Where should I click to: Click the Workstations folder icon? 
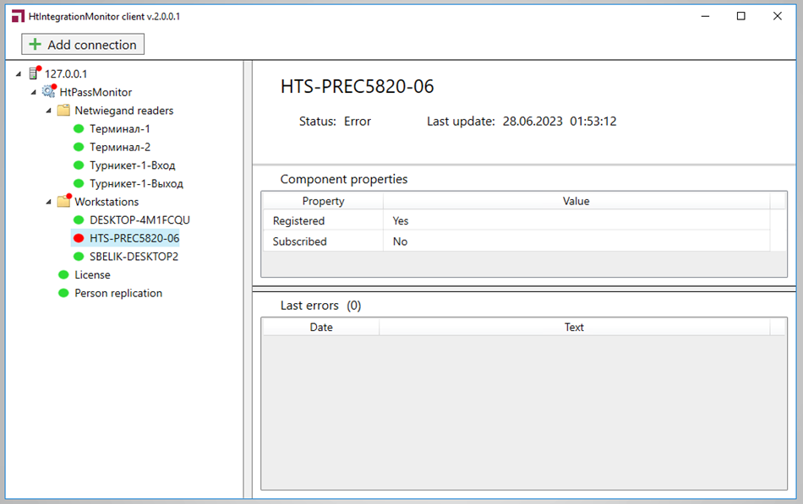pyautogui.click(x=63, y=202)
